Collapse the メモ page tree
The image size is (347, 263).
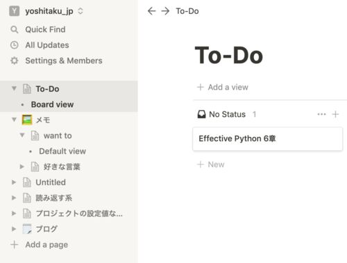(x=14, y=120)
